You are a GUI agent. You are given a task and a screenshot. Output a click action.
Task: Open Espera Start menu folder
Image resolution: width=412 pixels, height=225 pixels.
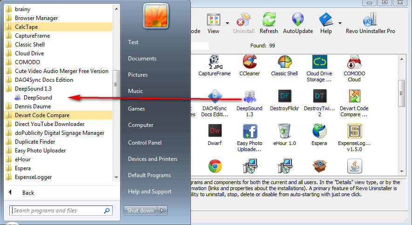(x=23, y=168)
